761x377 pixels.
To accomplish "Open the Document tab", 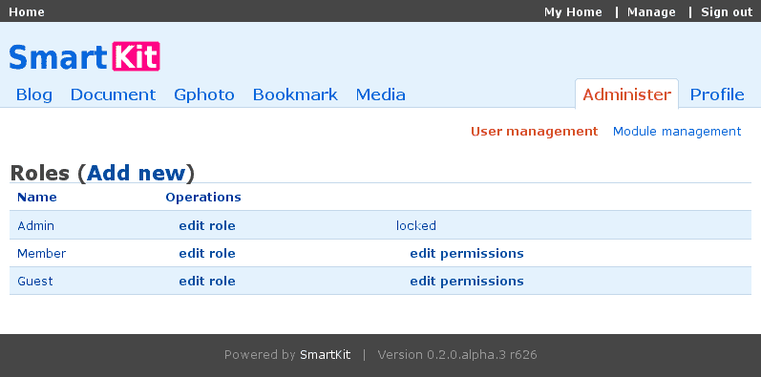I will click(113, 94).
